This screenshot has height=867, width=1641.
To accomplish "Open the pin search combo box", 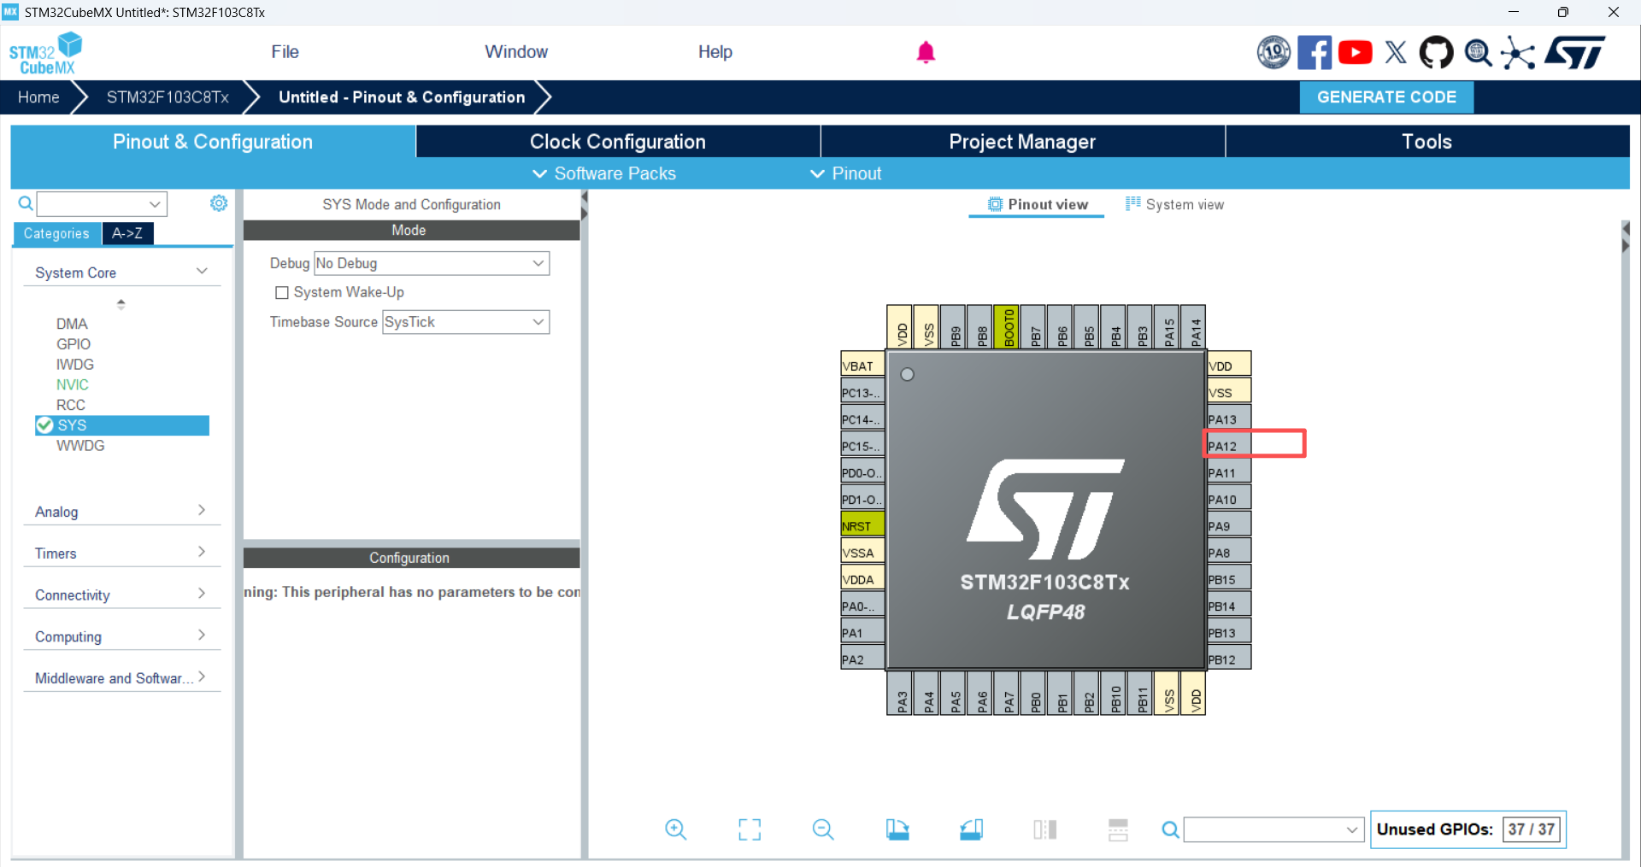I will [1273, 829].
